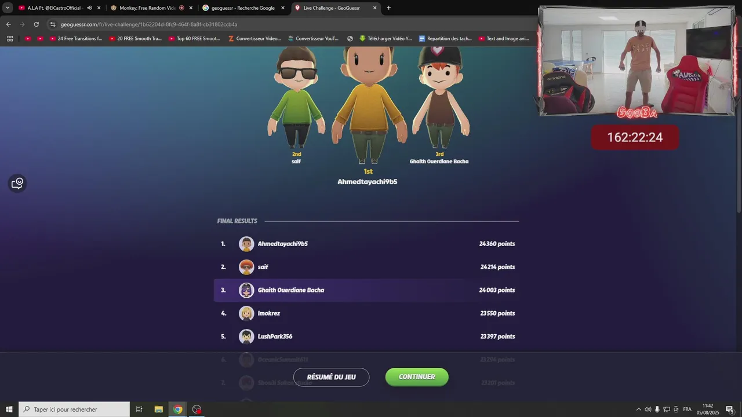Click Ahmedtayachi9b5's avatar in results list
Screen dimensions: 742x417
pos(246,244)
